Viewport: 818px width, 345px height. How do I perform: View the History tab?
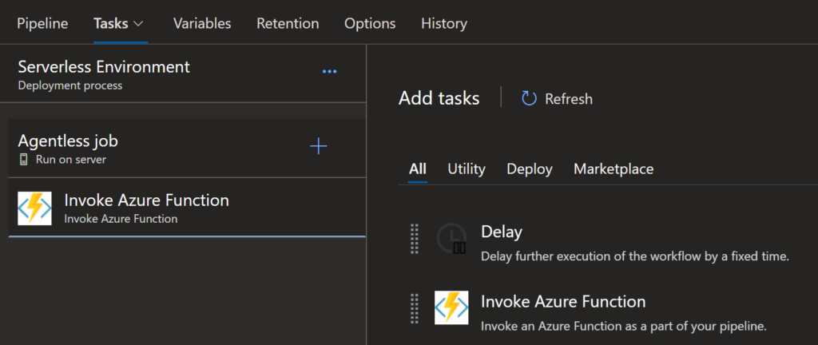click(x=444, y=24)
